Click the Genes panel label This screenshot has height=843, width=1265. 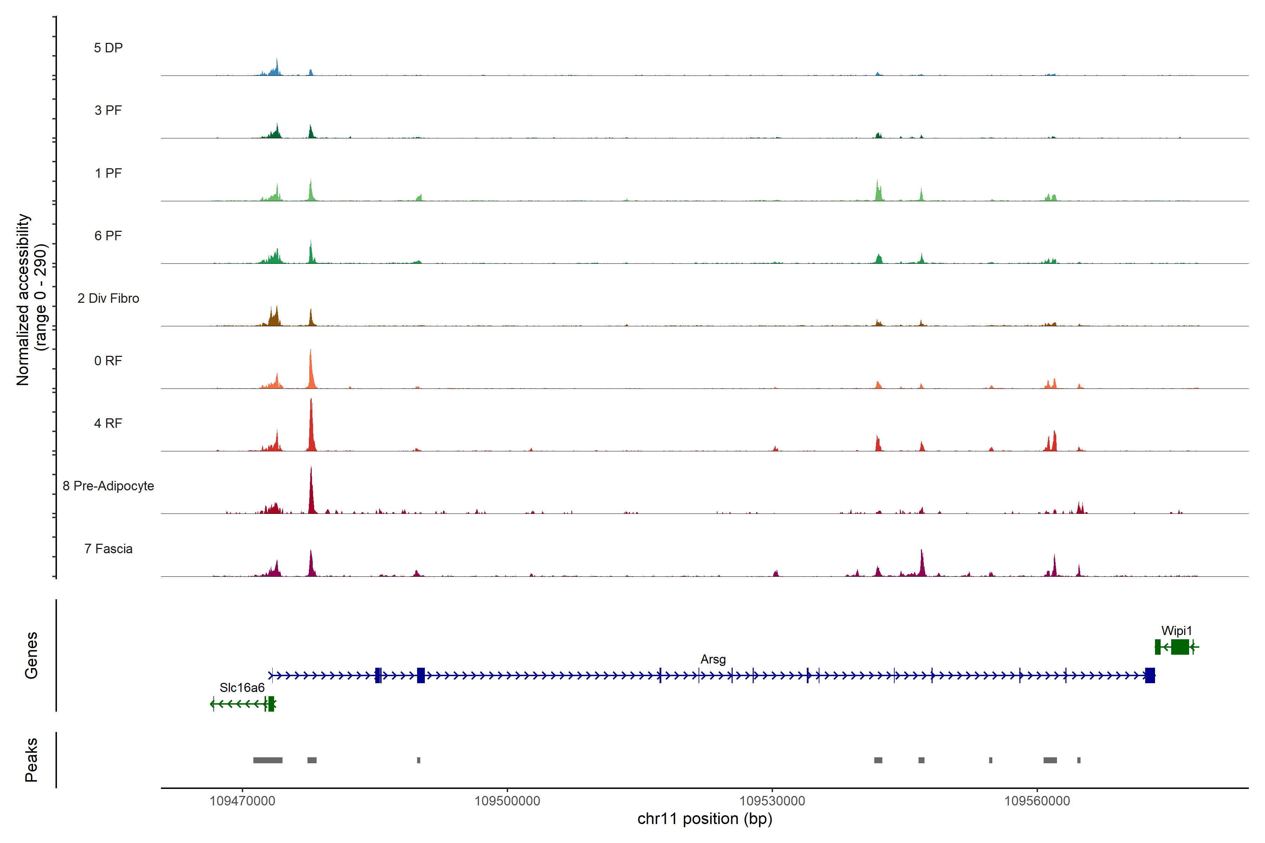point(31,655)
